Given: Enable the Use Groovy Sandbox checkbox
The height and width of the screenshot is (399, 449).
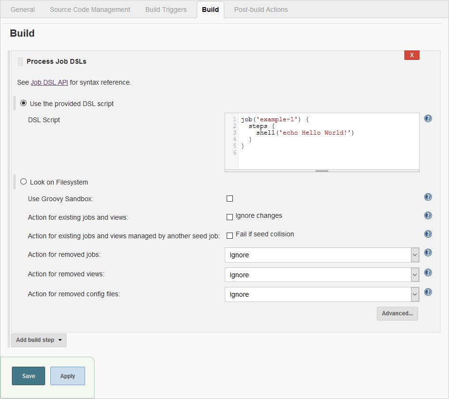Looking at the screenshot, I should (229, 198).
